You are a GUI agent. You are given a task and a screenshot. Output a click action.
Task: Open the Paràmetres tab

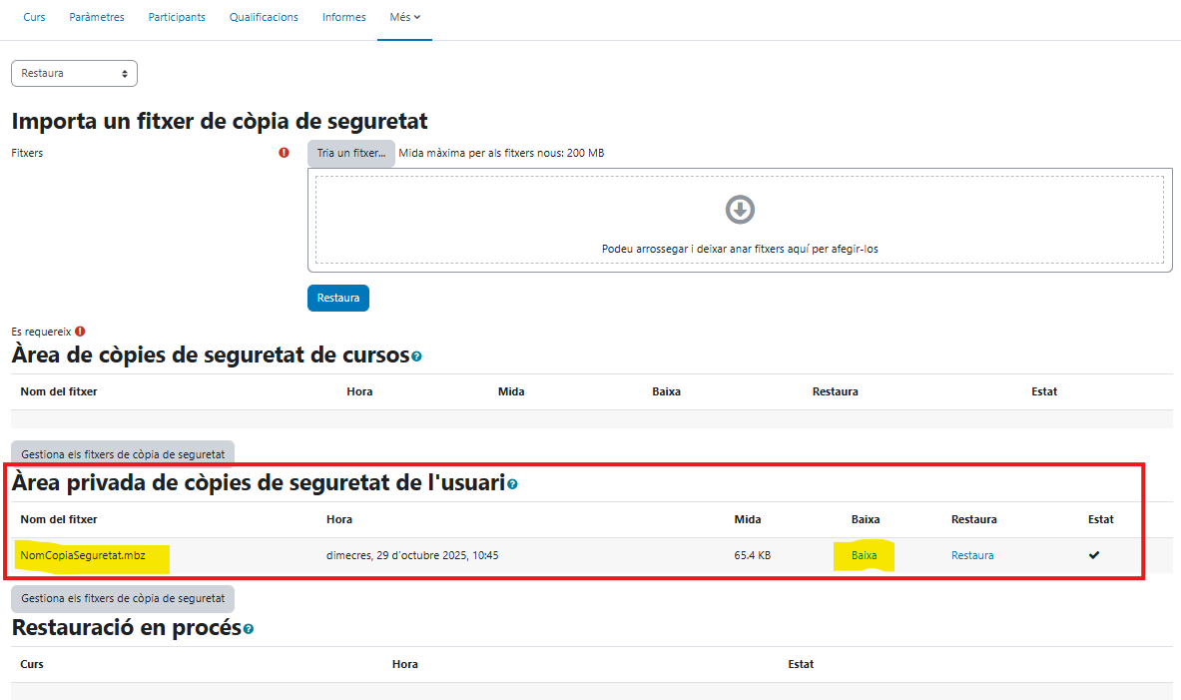[97, 17]
